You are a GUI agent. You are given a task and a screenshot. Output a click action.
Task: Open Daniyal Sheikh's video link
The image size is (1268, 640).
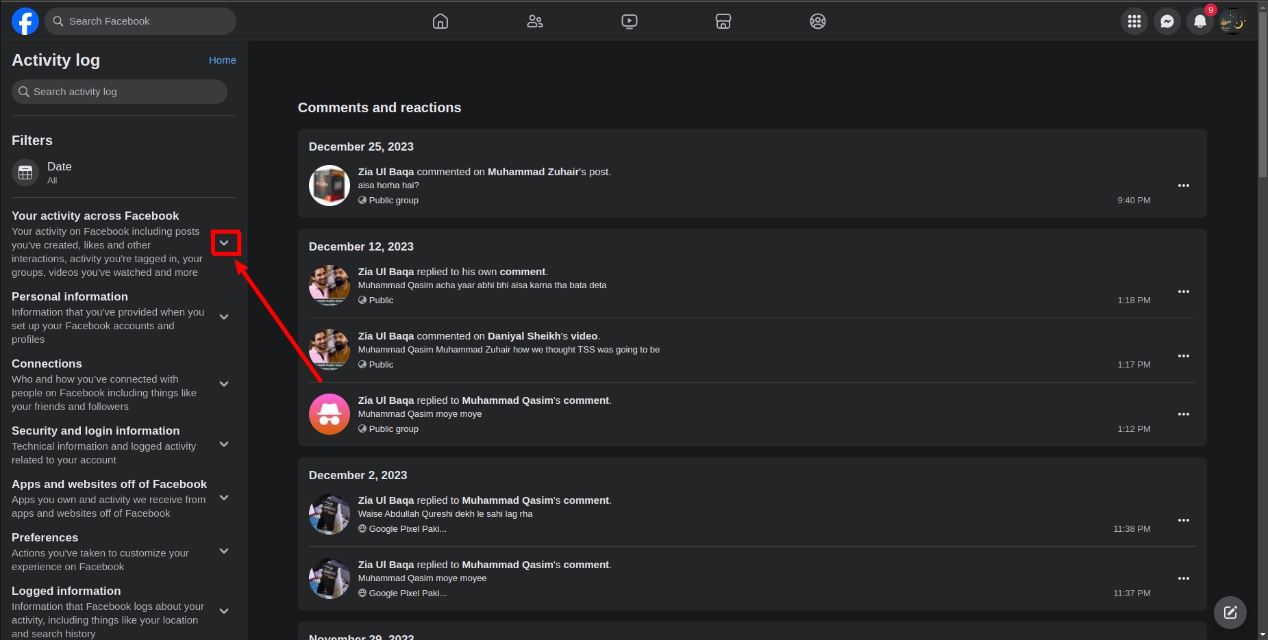pyautogui.click(x=544, y=336)
